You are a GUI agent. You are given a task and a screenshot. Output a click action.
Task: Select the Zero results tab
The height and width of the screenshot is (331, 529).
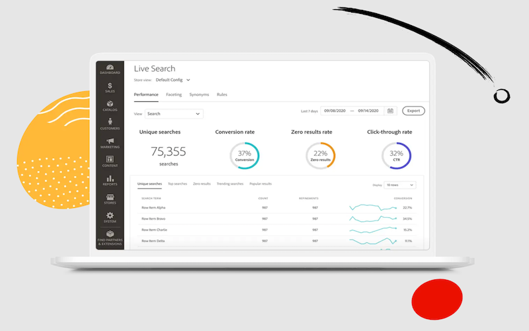point(202,184)
